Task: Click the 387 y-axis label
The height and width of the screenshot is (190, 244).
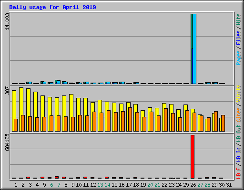Action: click(7, 90)
